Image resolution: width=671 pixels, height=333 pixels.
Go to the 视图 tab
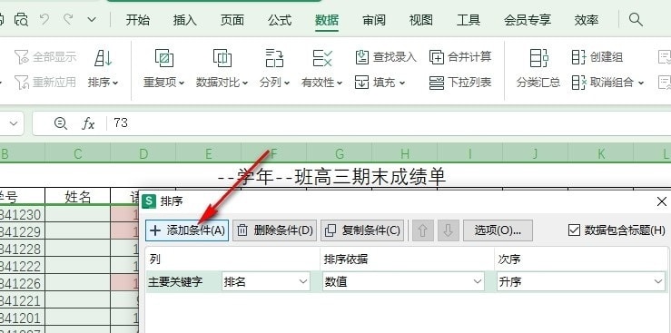[420, 20]
